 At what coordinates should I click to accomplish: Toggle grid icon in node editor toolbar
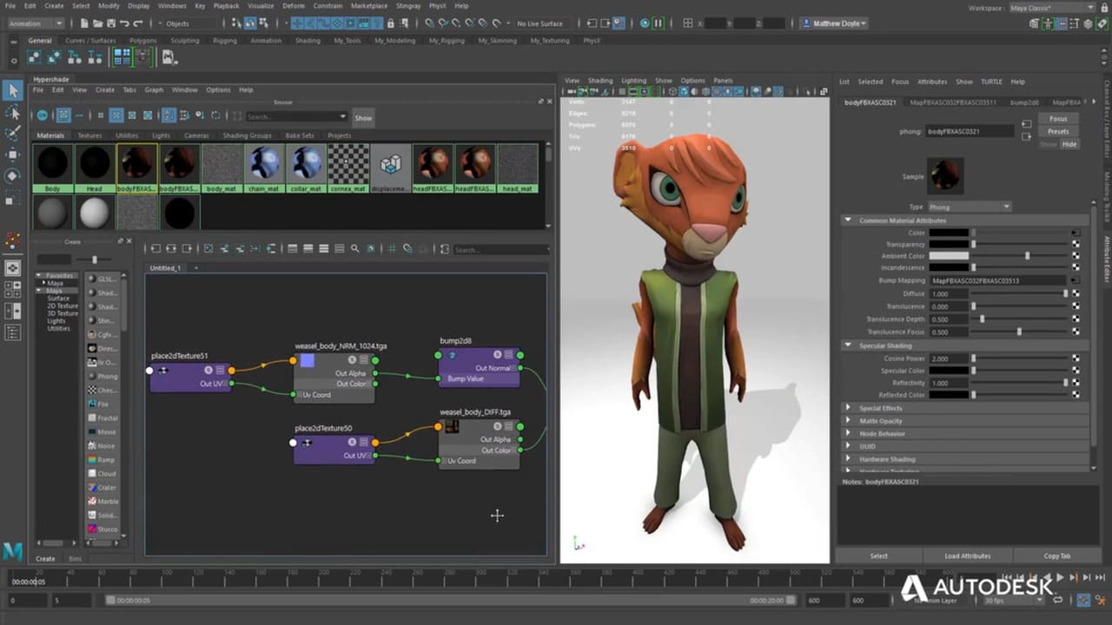[x=394, y=249]
